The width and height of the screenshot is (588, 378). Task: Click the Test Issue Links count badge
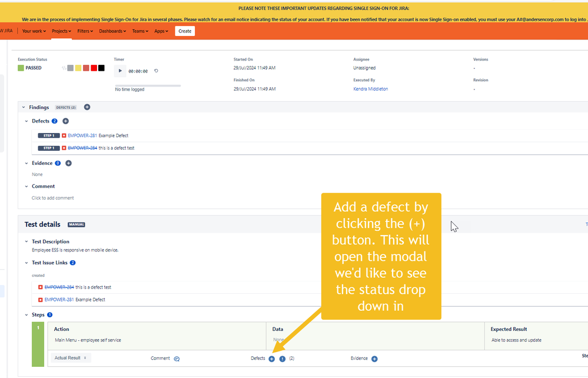click(73, 263)
